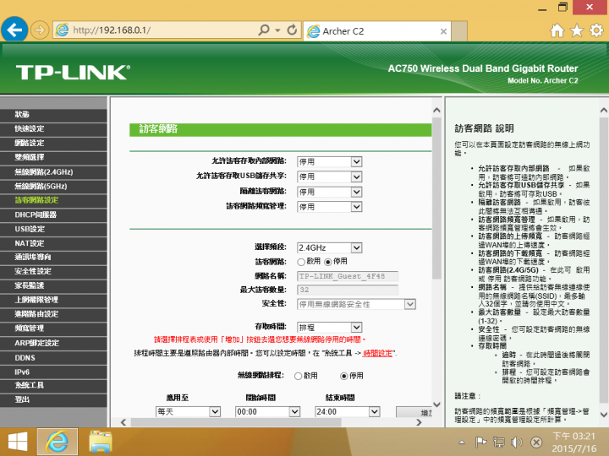Open the 存取時間 排程 dropdown

(x=329, y=328)
